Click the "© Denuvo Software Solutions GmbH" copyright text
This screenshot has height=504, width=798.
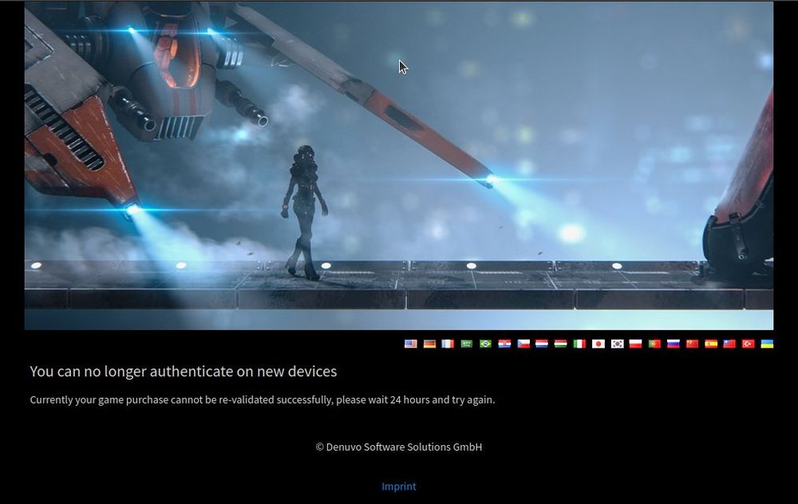point(399,447)
